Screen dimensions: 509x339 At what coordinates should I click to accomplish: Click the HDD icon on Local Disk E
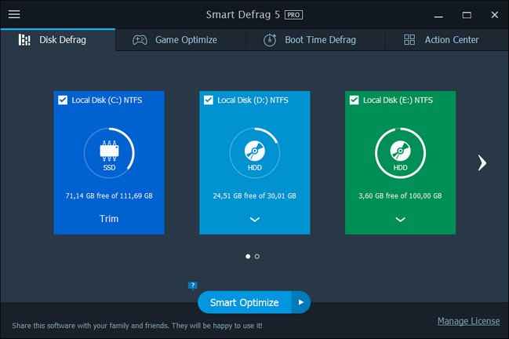[x=400, y=153]
